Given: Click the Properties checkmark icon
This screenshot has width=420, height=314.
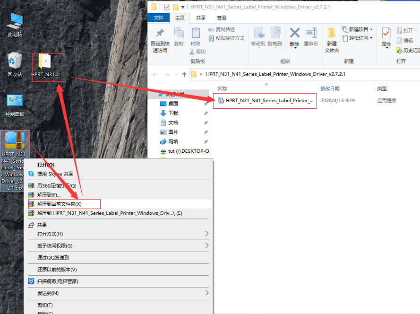Looking at the screenshot, I should (386, 33).
